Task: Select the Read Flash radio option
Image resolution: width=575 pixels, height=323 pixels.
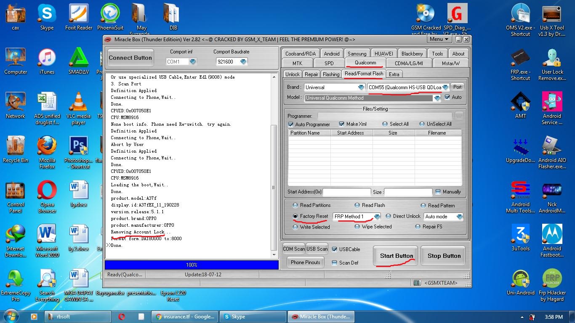Action: [x=357, y=205]
